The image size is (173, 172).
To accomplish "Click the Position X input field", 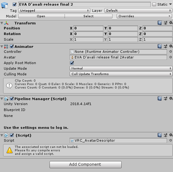I will 88,28.
